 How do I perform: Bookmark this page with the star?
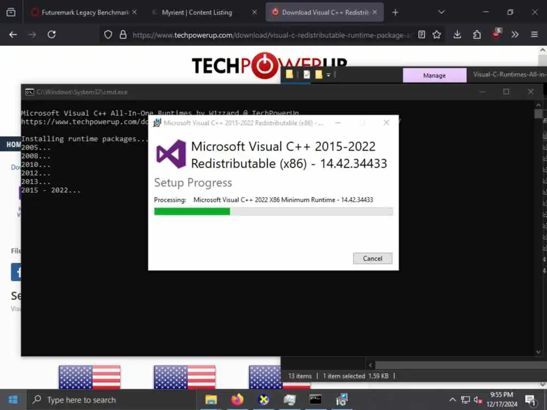(x=436, y=35)
